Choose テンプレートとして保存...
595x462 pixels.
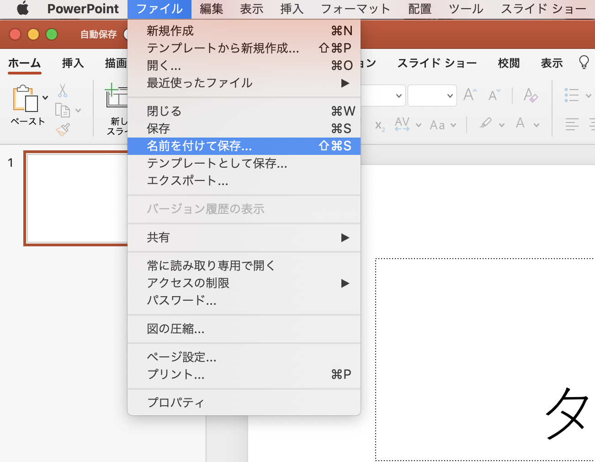[x=244, y=163]
